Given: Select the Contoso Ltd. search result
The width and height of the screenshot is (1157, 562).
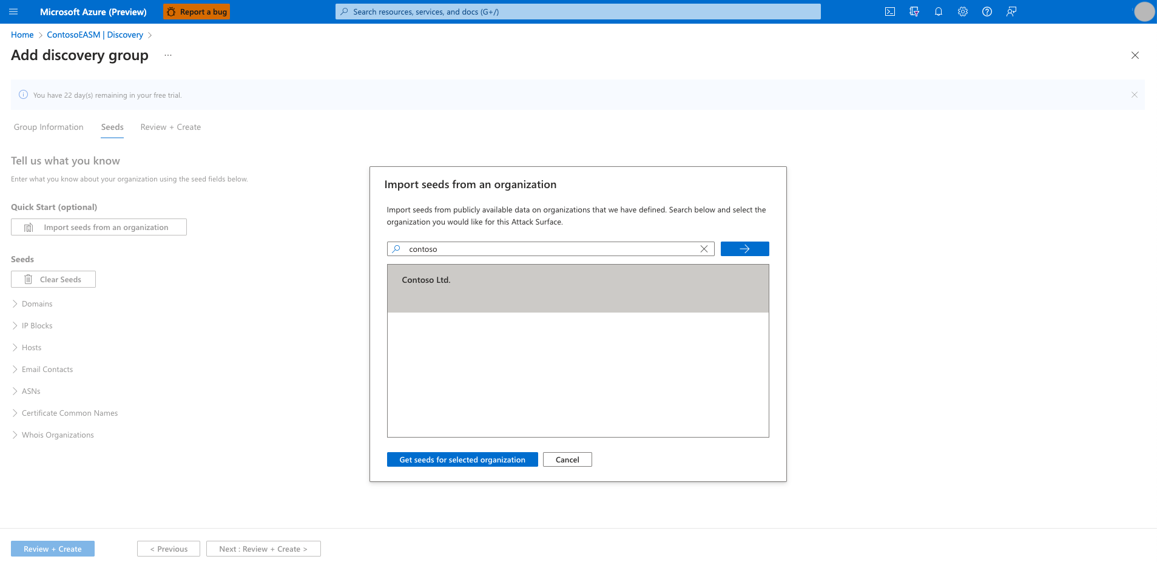Looking at the screenshot, I should 426,280.
